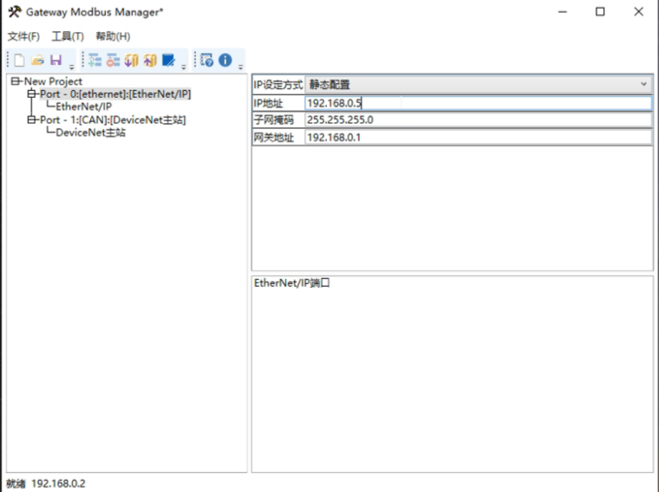Viewport: 659px width, 492px height.
Task: Click the blue About info icon
Action: (225, 60)
